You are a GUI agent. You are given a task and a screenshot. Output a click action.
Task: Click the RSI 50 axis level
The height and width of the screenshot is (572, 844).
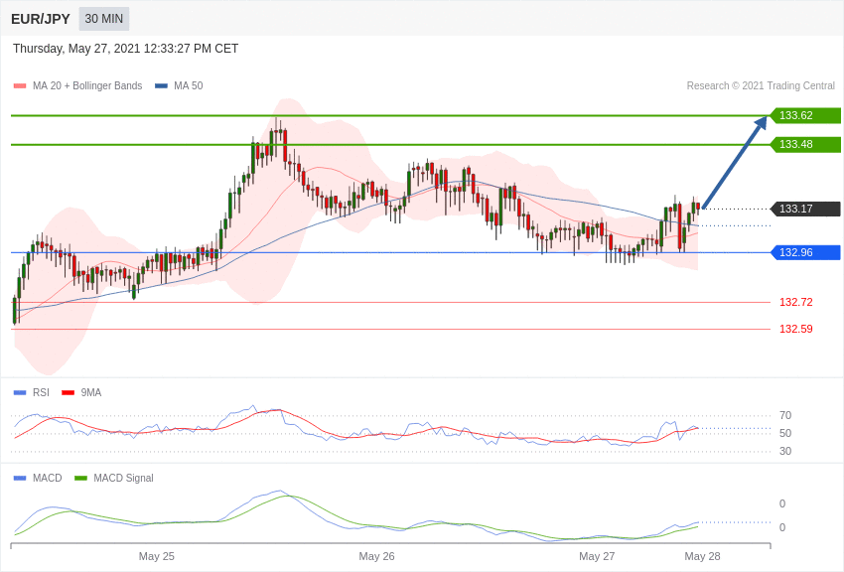pyautogui.click(x=785, y=433)
